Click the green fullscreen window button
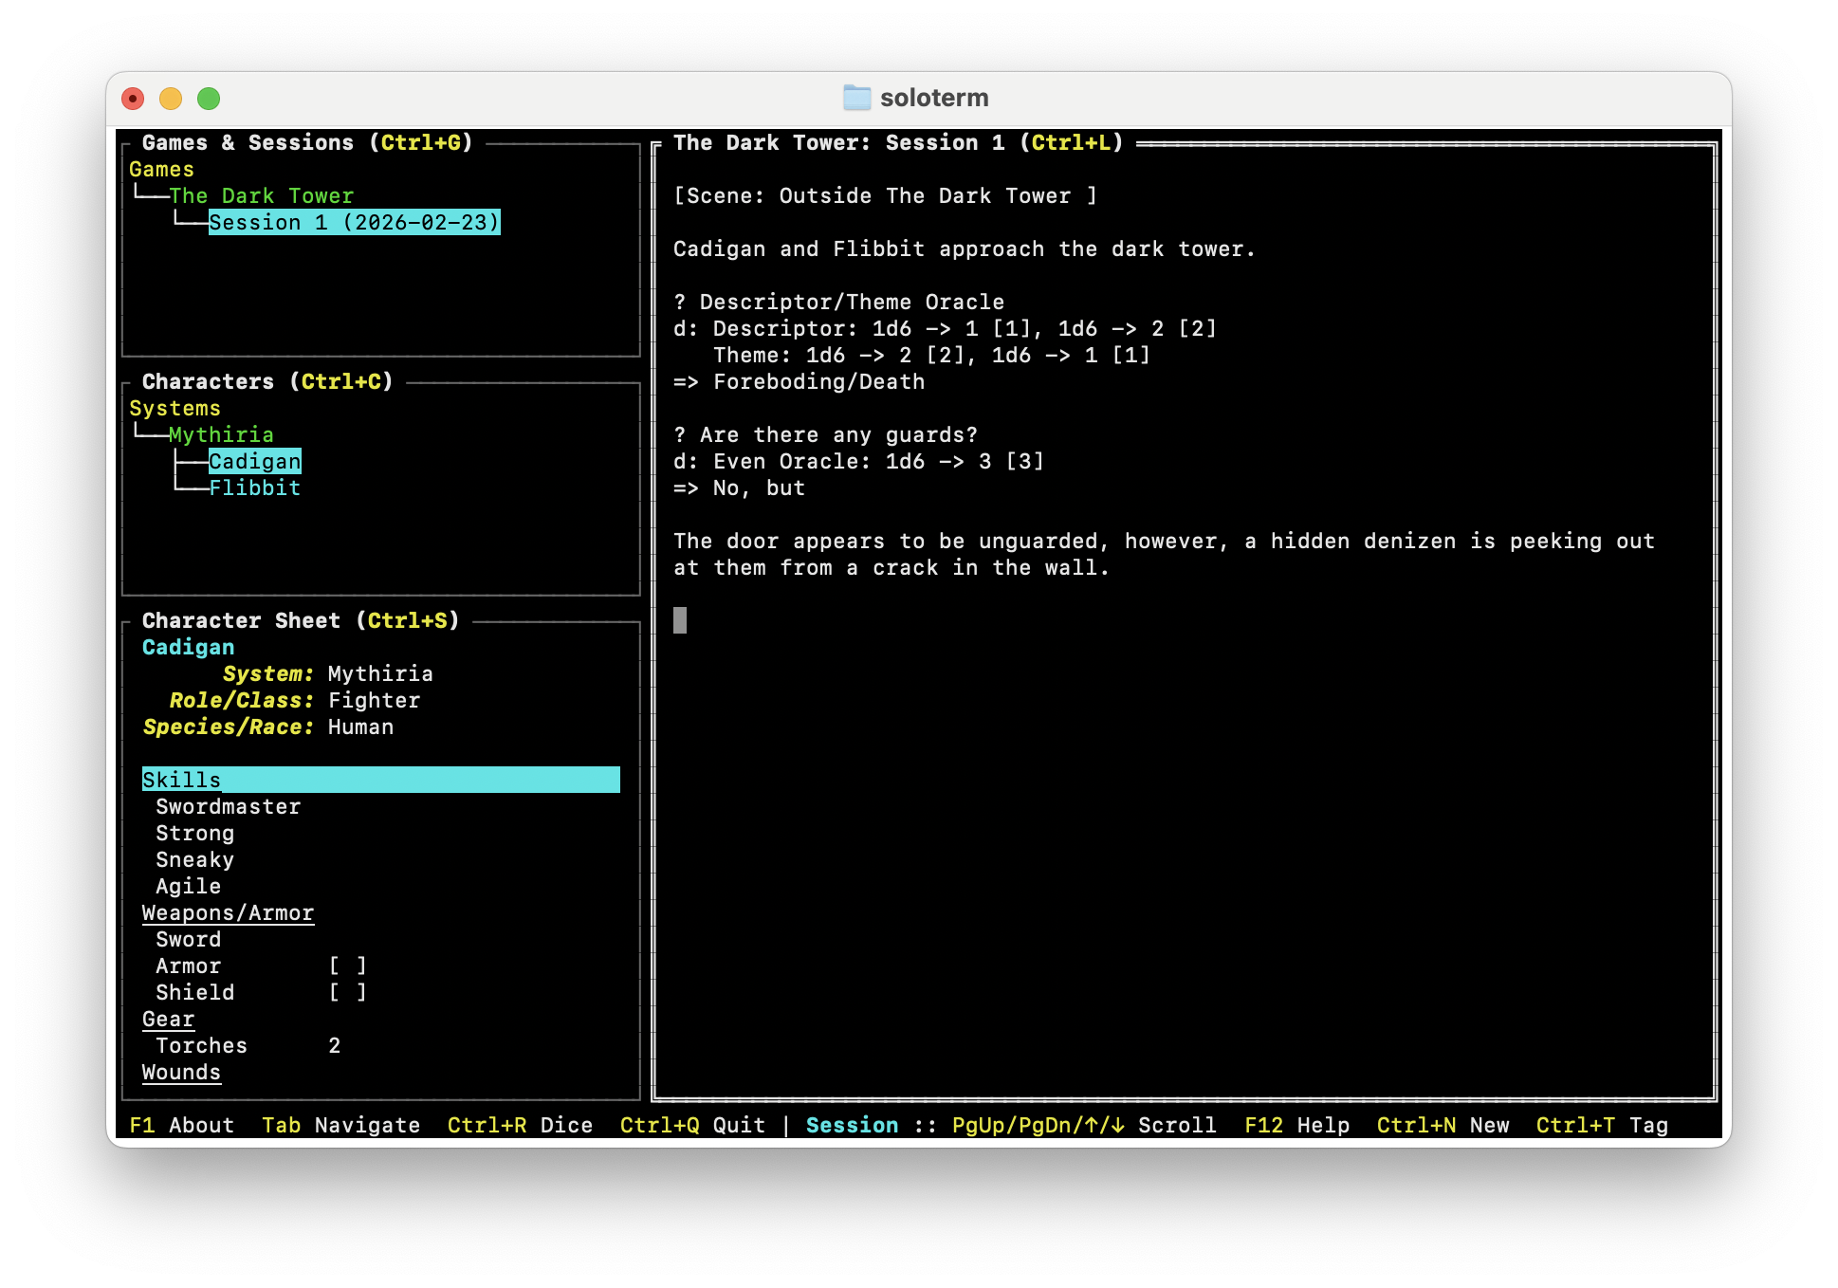1838x1288 pixels. click(209, 99)
